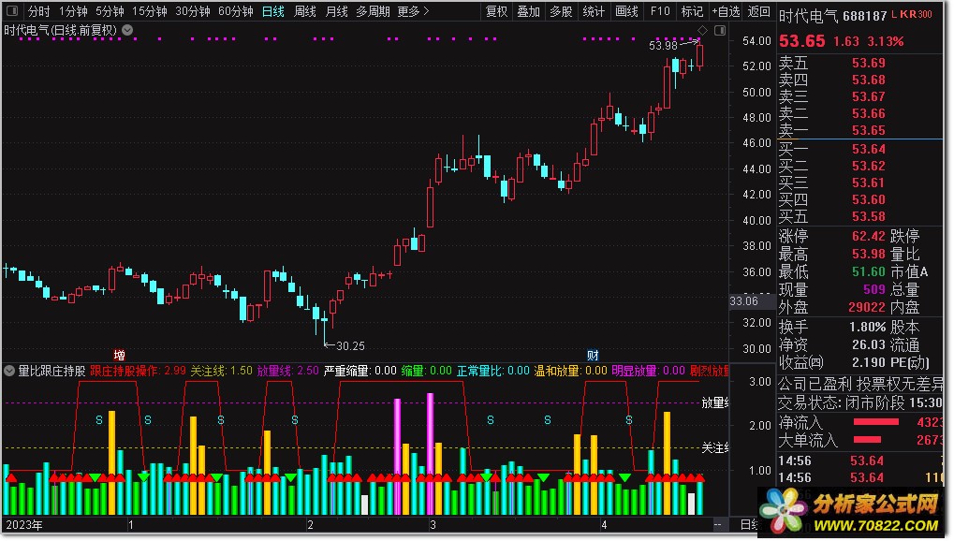
Task: Expand the 更多 periods menu
Action: click(413, 11)
